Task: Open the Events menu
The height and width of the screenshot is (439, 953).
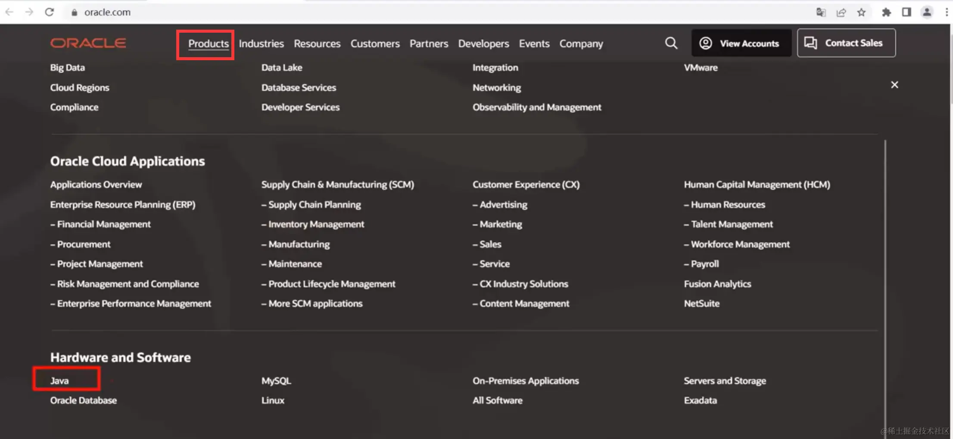Action: pos(534,44)
